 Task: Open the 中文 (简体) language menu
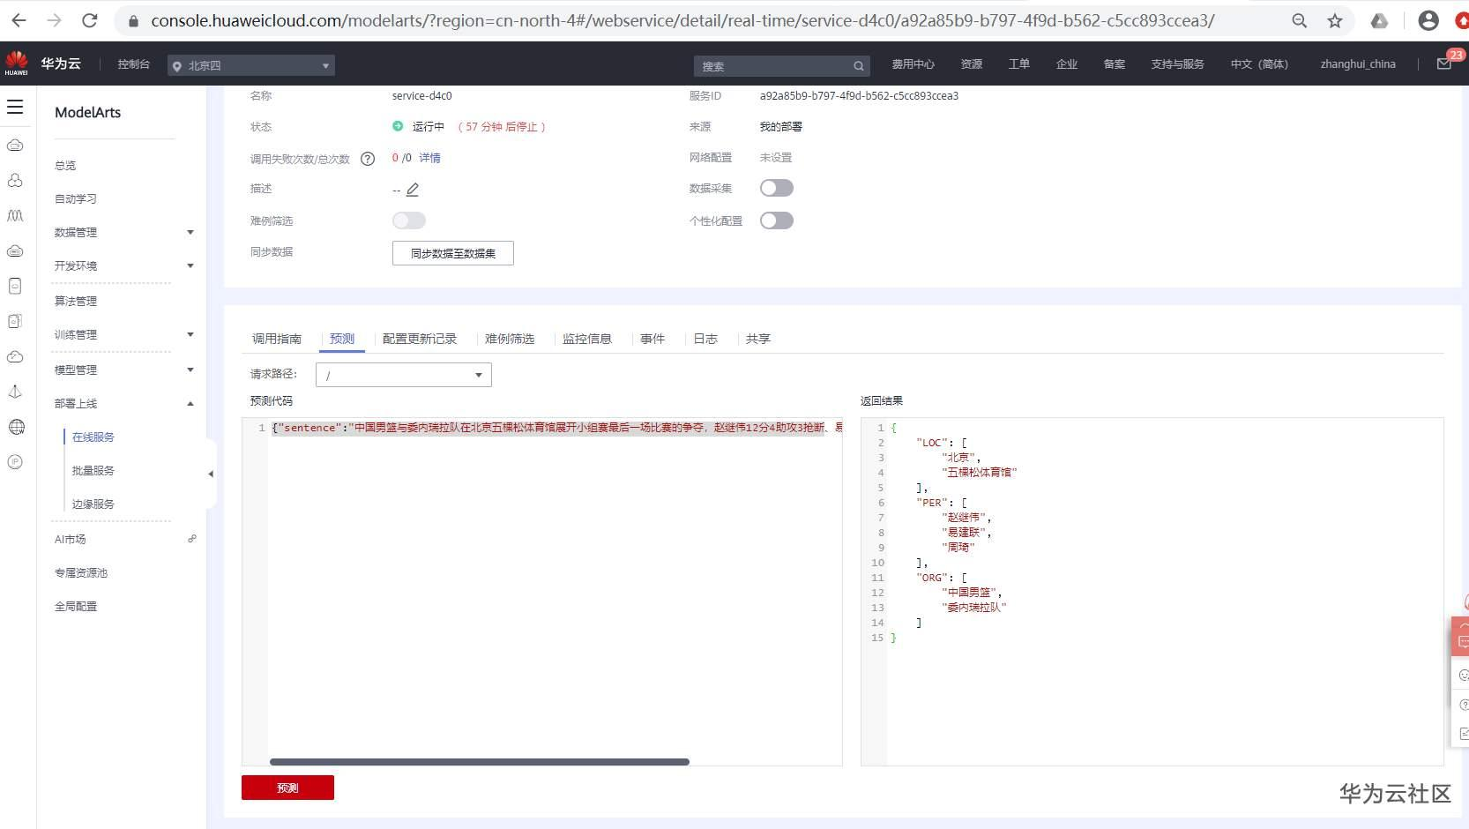tap(1259, 64)
